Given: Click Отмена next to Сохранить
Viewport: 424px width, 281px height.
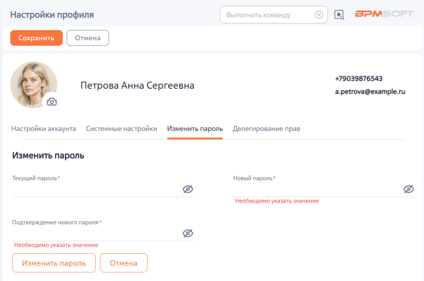Looking at the screenshot, I should coord(88,38).
